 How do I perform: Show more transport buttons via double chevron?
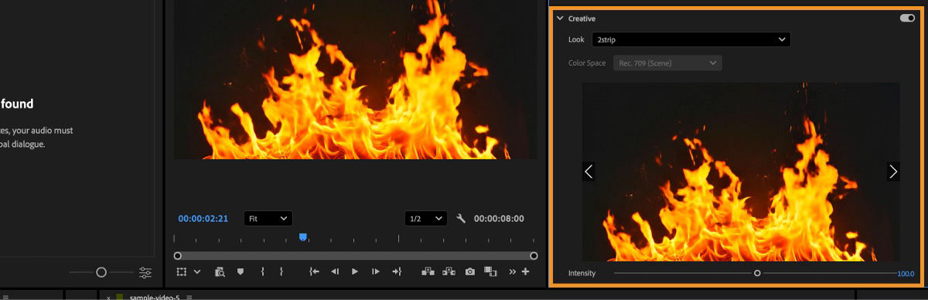(x=512, y=272)
